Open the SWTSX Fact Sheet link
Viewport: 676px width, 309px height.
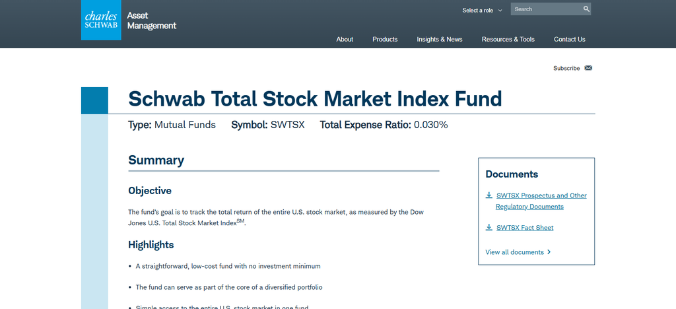coord(525,228)
